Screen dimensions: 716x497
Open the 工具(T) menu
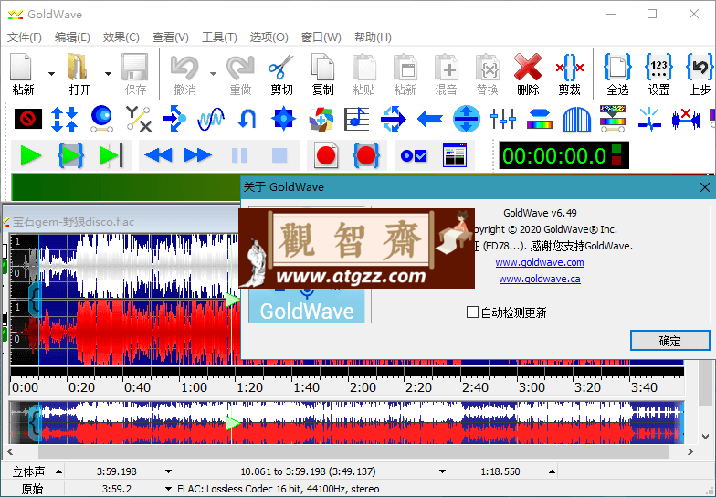click(219, 37)
